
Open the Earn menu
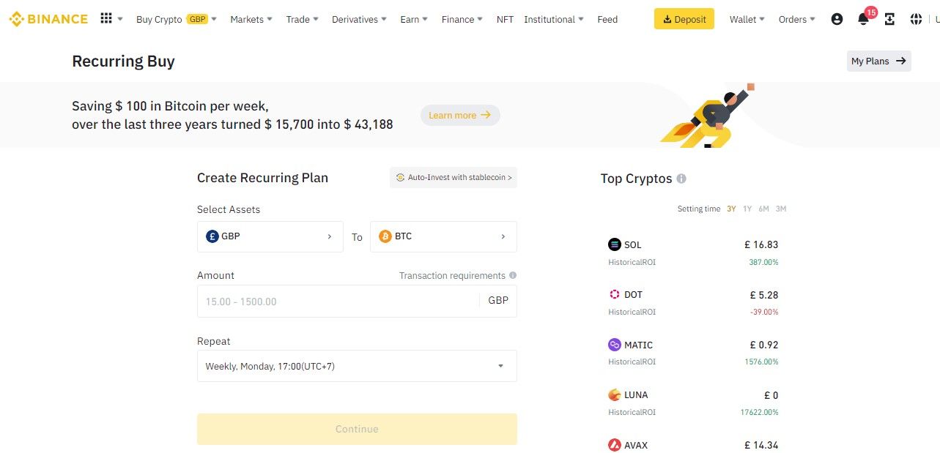pyautogui.click(x=415, y=20)
